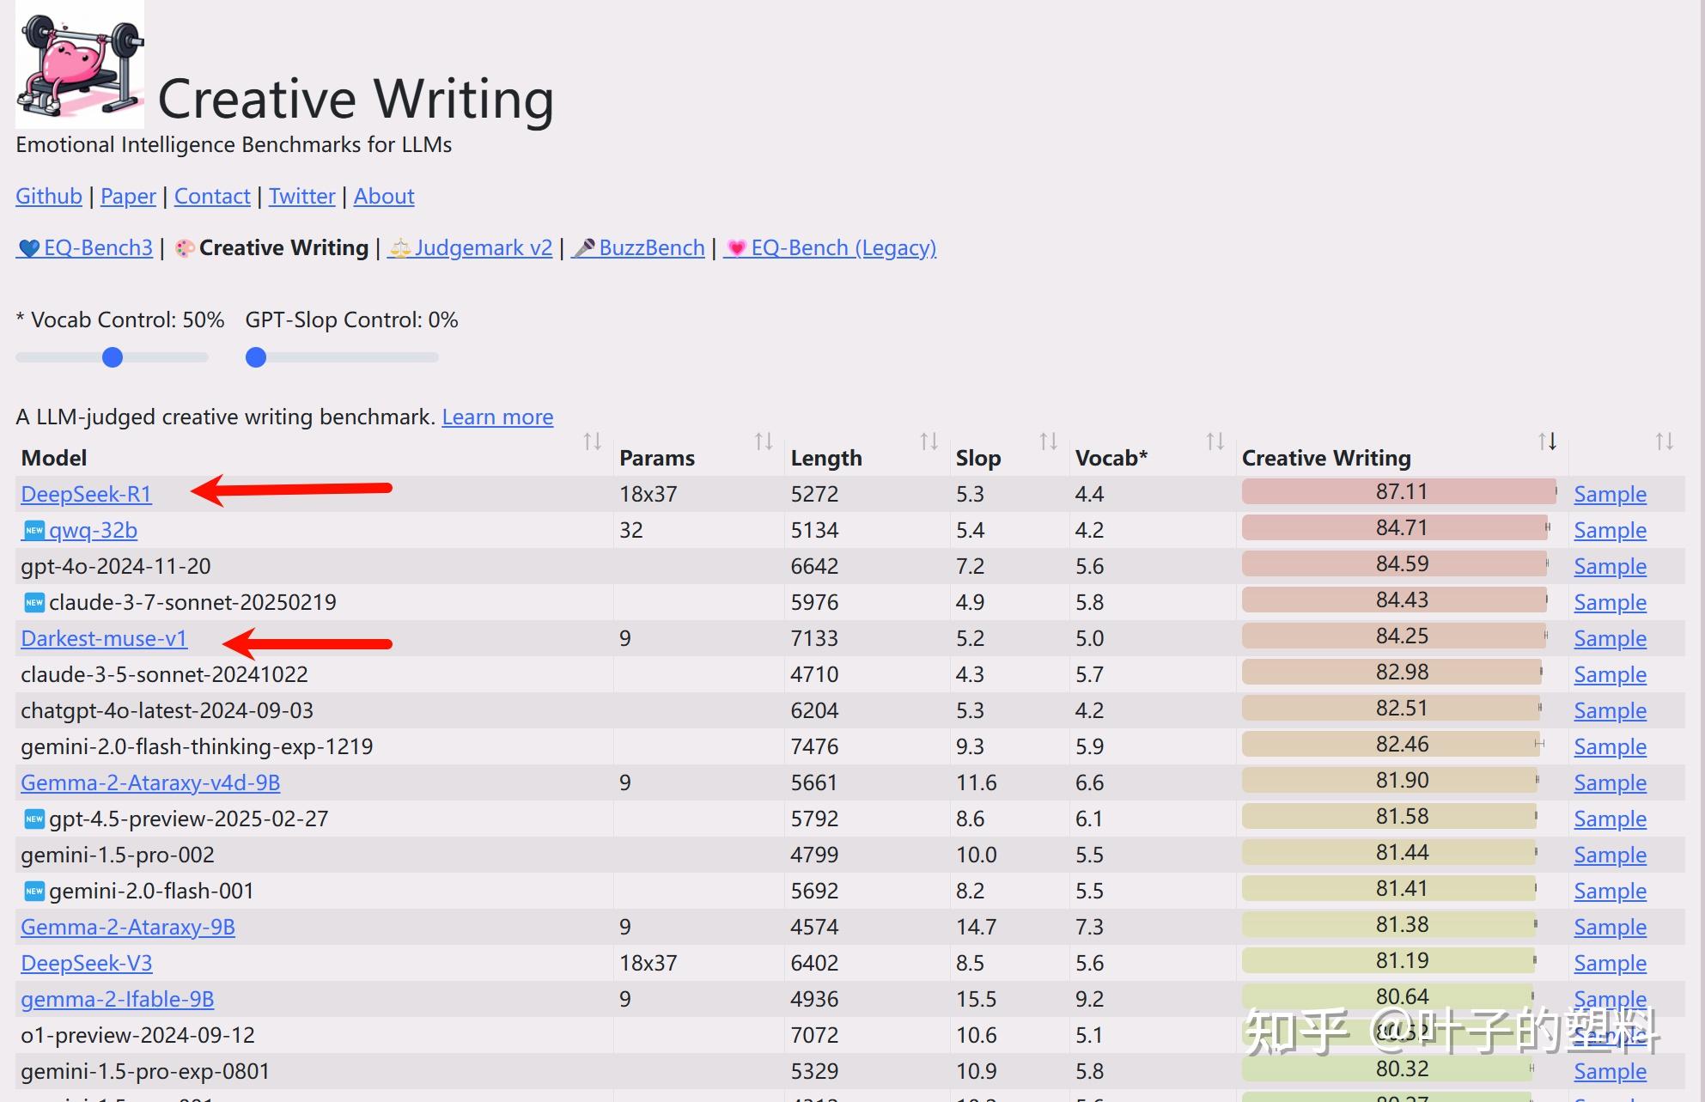
Task: Open Darkest-muse-v1 model page
Action: [104, 639]
